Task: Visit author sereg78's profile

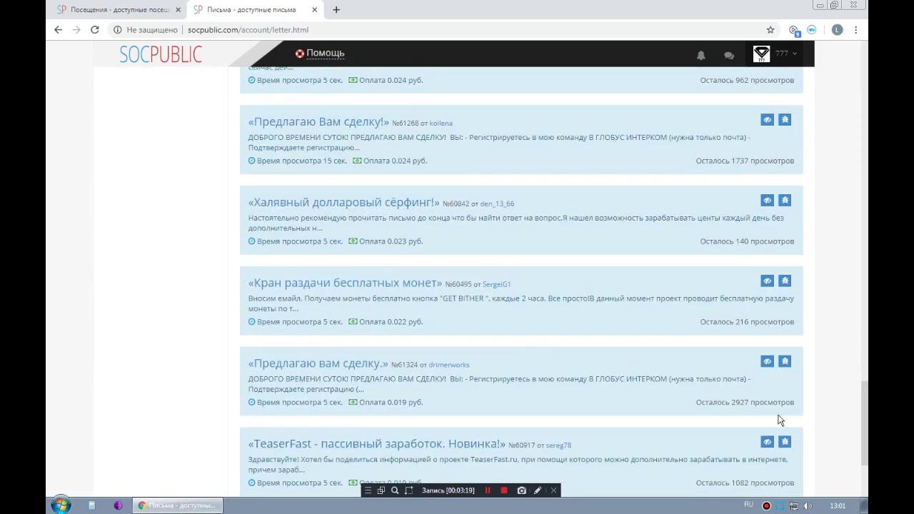Action: pyautogui.click(x=558, y=445)
